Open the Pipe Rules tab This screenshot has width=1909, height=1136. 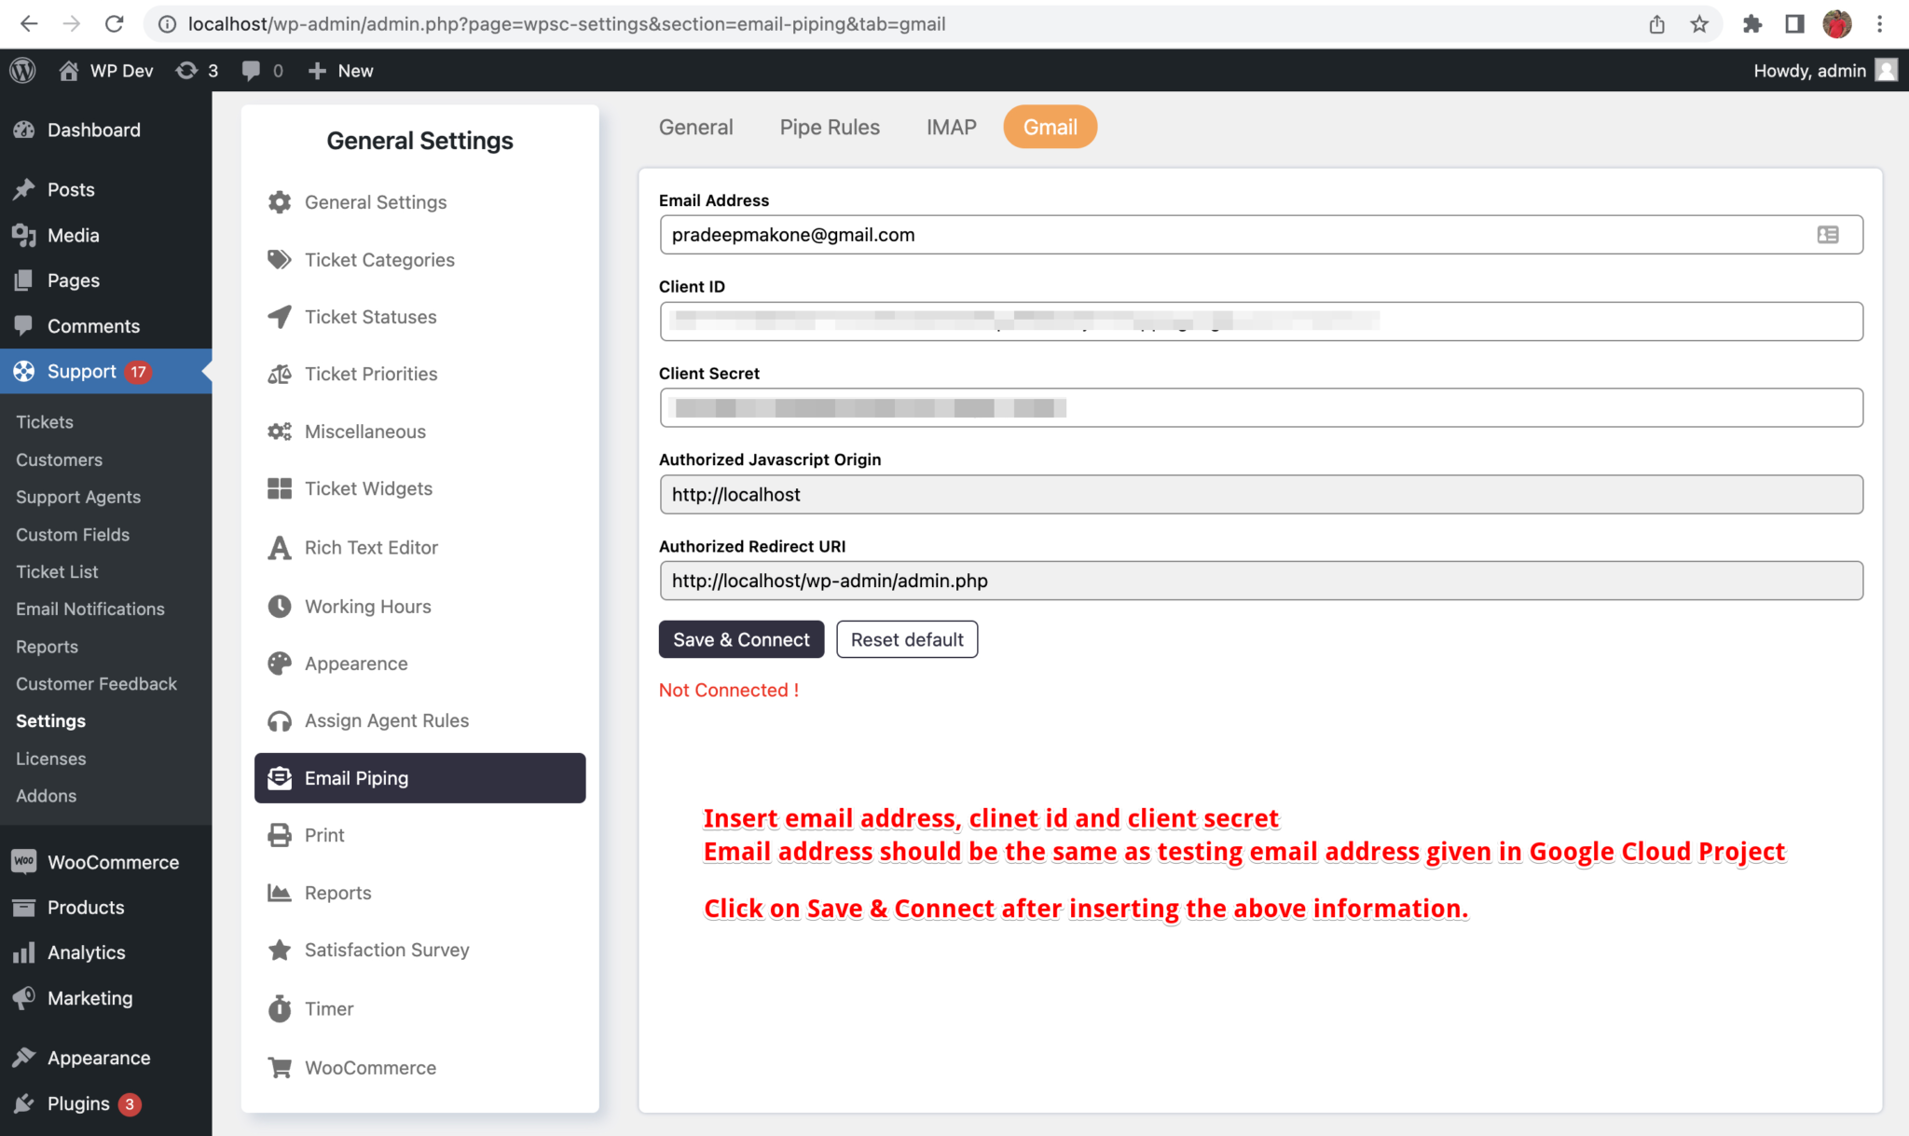829,127
